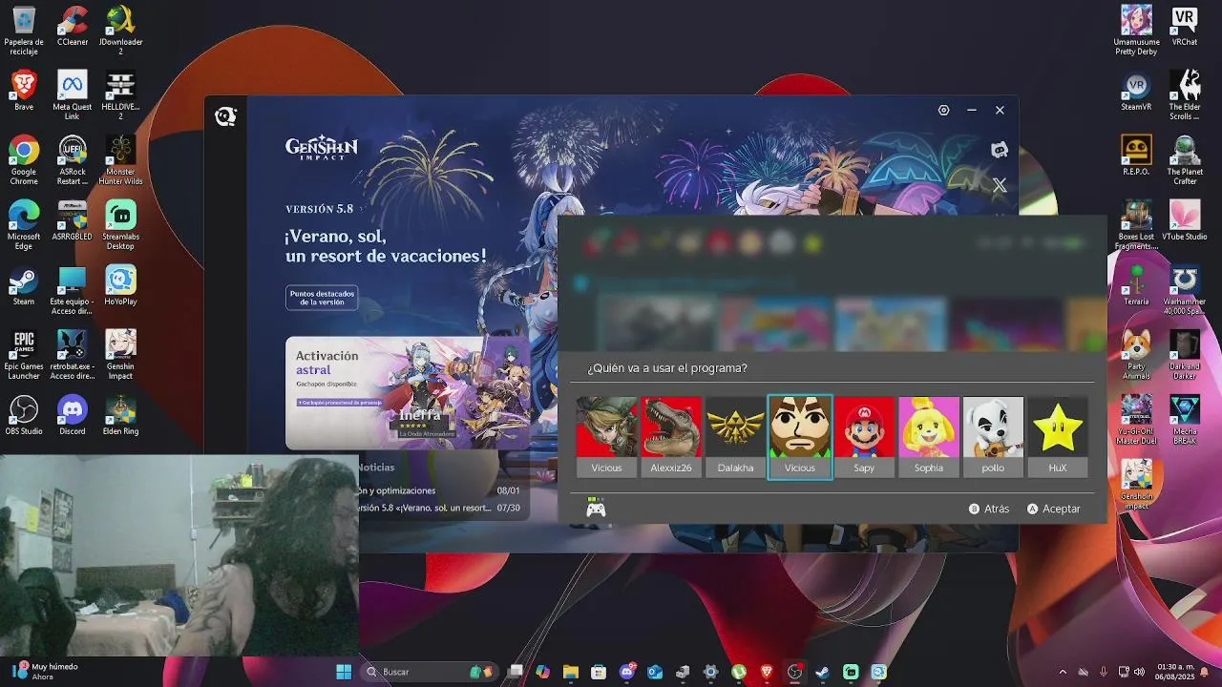
Task: Open the volume control in system tray
Action: pos(1141,672)
